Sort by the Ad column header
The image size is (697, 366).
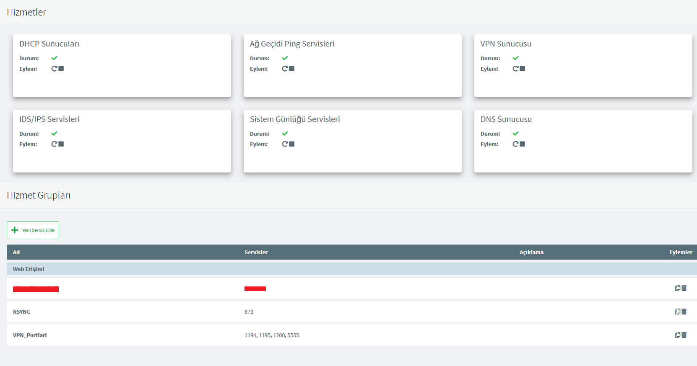(16, 252)
